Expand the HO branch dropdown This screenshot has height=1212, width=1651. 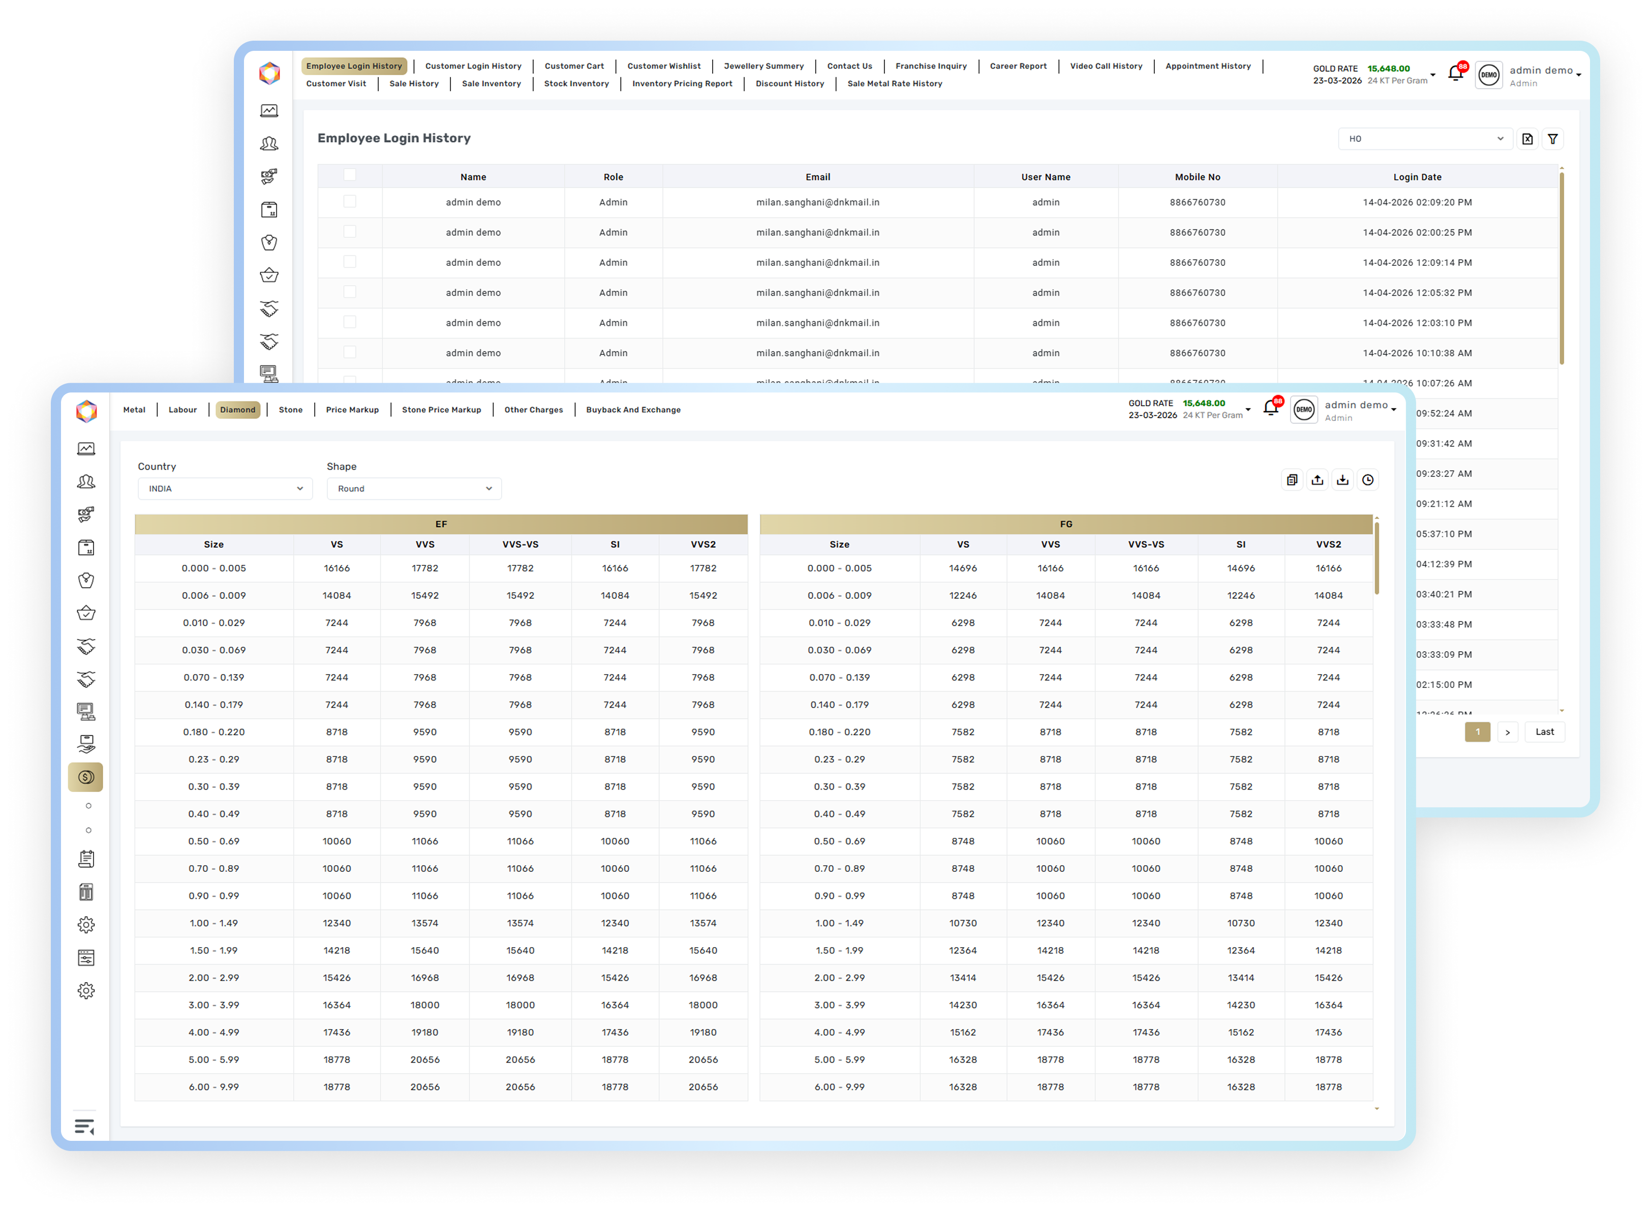click(x=1424, y=139)
